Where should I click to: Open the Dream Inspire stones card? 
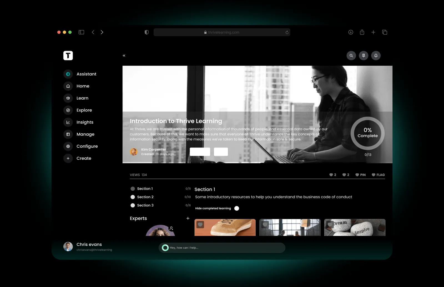click(355, 228)
